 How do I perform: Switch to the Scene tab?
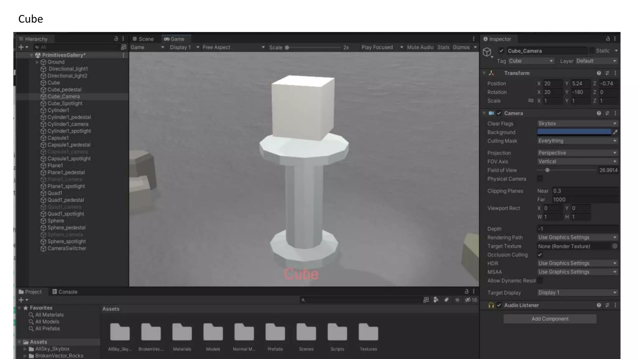tap(143, 39)
